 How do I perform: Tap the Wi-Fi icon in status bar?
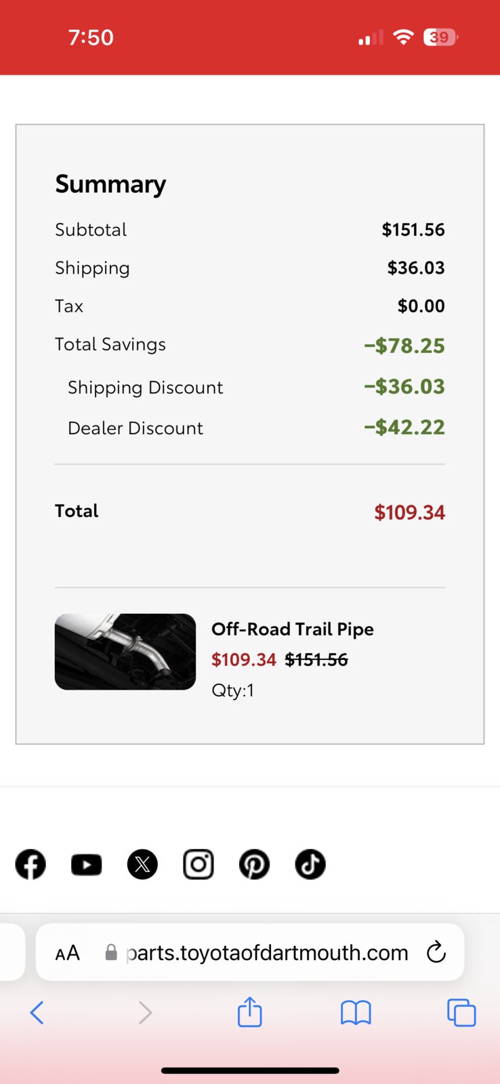(403, 37)
